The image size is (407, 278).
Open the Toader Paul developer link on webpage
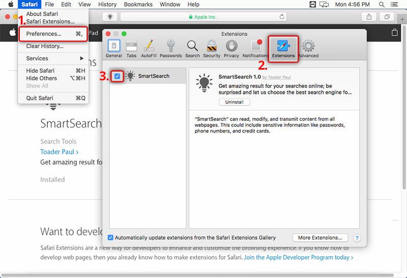point(59,152)
